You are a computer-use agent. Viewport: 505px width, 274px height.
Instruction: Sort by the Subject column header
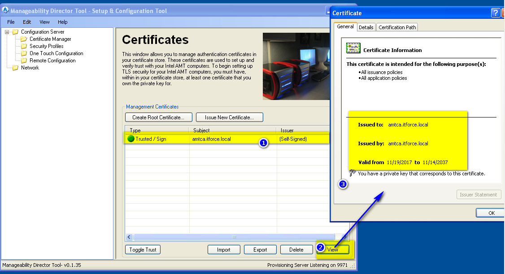pyautogui.click(x=232, y=130)
